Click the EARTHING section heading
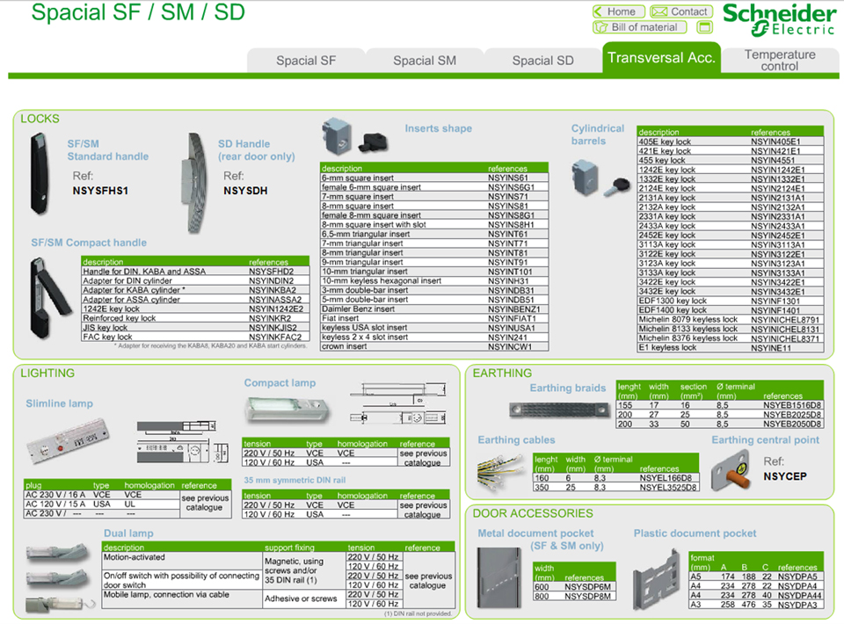The image size is (844, 624). pyautogui.click(x=502, y=374)
